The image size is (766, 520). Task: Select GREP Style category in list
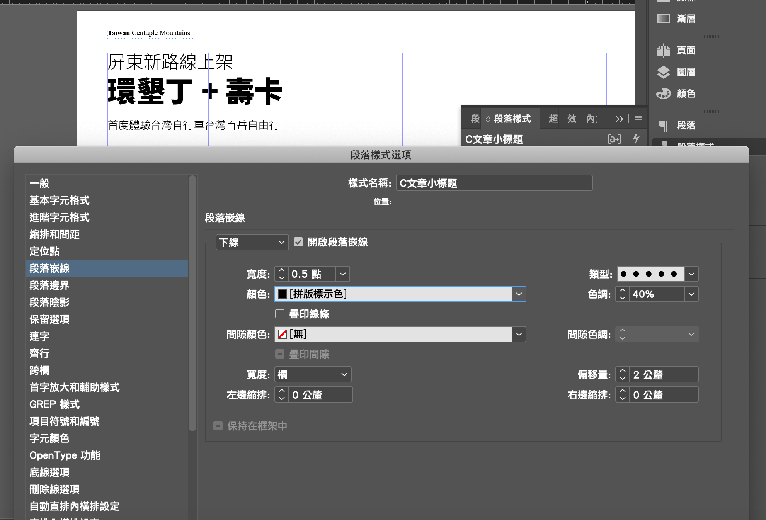click(x=54, y=404)
